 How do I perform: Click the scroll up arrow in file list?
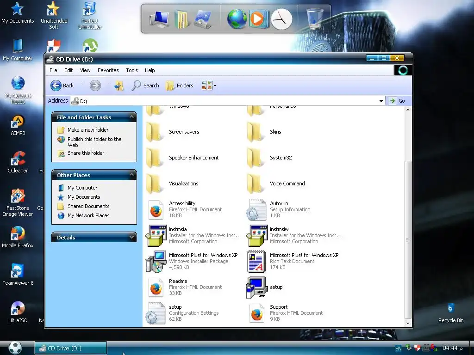(x=408, y=110)
